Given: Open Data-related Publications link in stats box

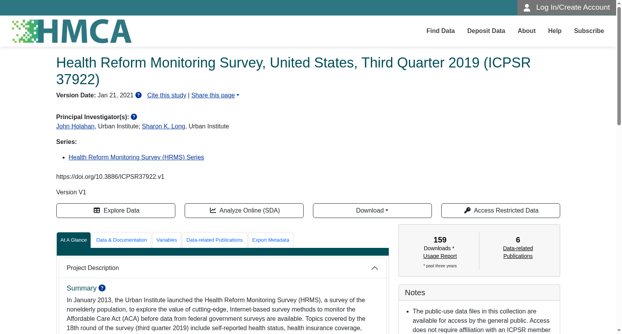Looking at the screenshot, I should point(518,252).
